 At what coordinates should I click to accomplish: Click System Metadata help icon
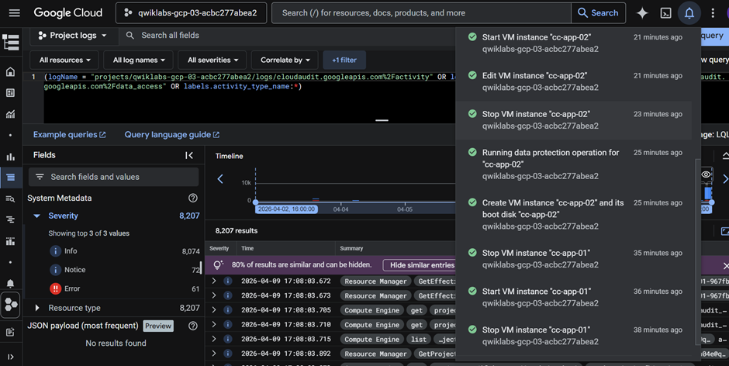coord(193,199)
